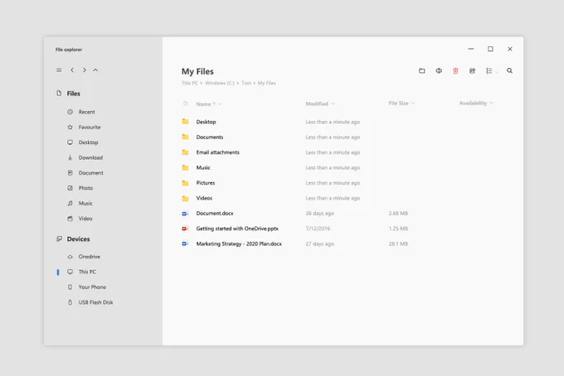Image resolution: width=564 pixels, height=376 pixels.
Task: Open Photo in the sidebar
Action: (x=80, y=188)
